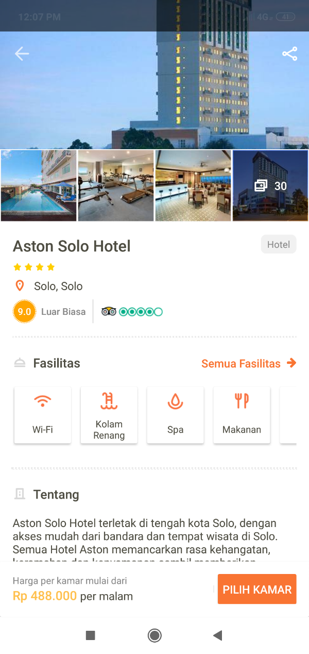Viewport: 309px width, 654px height.
Task: Tap the orange location pin icon
Action: [x=20, y=286]
